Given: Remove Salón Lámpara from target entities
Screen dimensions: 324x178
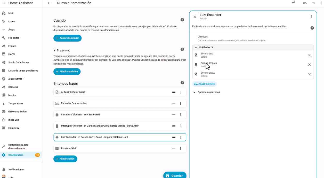Looking at the screenshot, I should [309, 65].
